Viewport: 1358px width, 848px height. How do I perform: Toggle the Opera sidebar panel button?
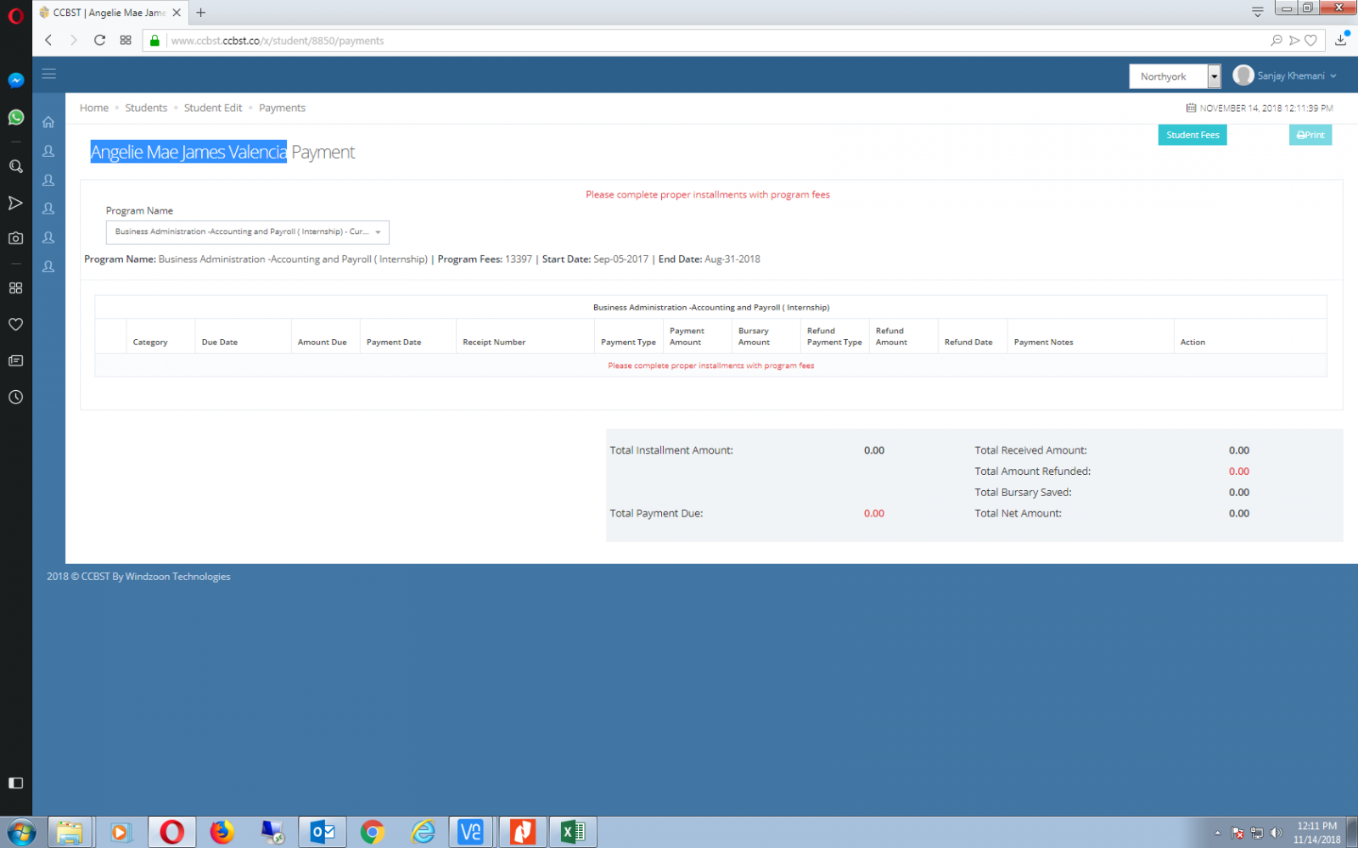pos(15,783)
